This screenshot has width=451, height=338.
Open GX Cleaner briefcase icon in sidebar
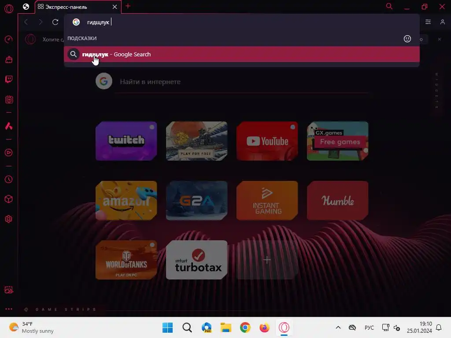9,59
